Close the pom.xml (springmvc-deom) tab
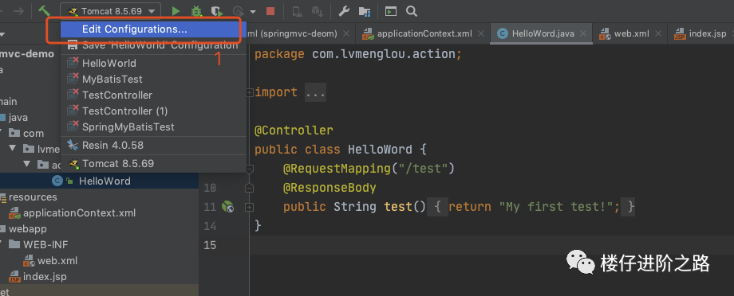The height and width of the screenshot is (296, 734). point(346,33)
